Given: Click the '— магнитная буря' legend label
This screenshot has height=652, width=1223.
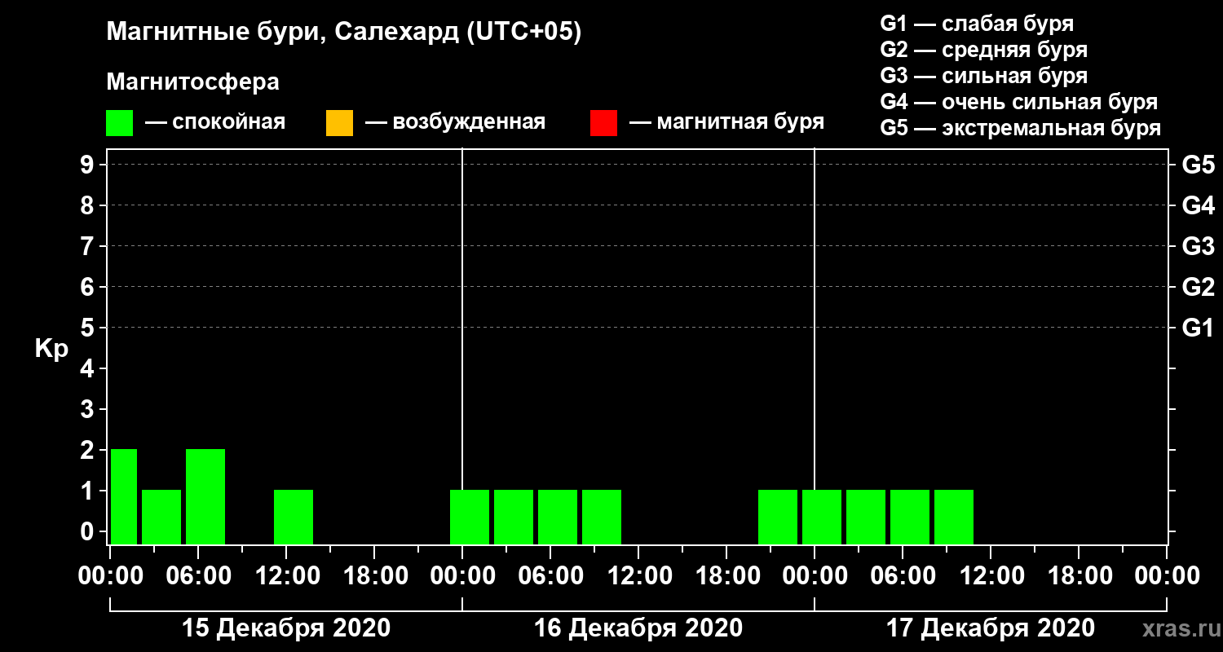Looking at the screenshot, I should pyautogui.click(x=726, y=122).
